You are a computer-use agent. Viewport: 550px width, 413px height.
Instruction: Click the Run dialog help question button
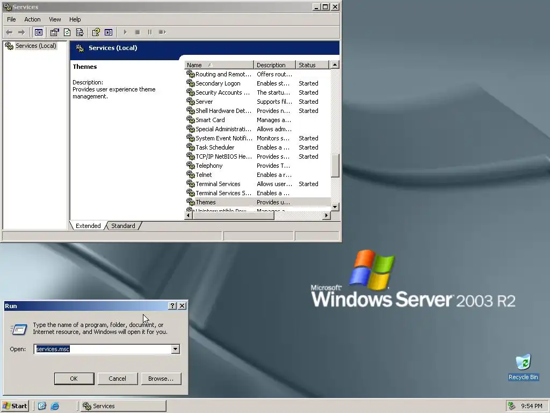(x=172, y=306)
